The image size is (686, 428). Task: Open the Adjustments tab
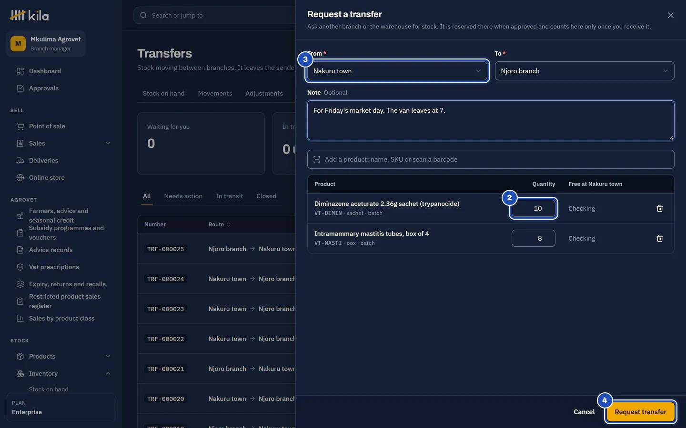(264, 93)
